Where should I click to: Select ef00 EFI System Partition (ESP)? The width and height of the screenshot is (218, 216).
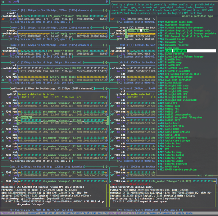[x=179, y=74]
